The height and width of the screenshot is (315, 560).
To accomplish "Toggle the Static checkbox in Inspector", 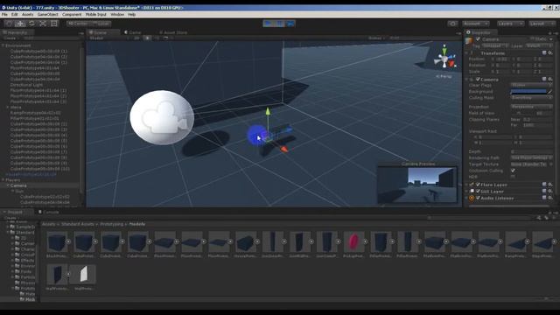I will [532, 38].
